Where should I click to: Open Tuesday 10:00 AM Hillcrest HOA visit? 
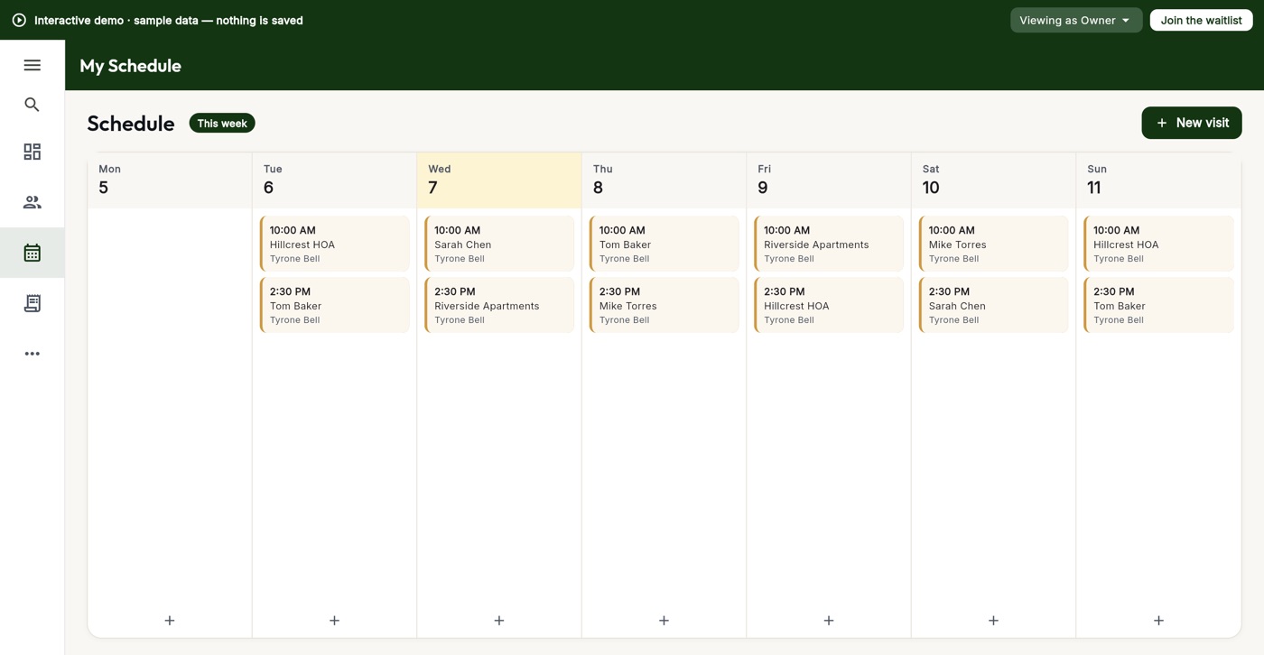point(335,244)
